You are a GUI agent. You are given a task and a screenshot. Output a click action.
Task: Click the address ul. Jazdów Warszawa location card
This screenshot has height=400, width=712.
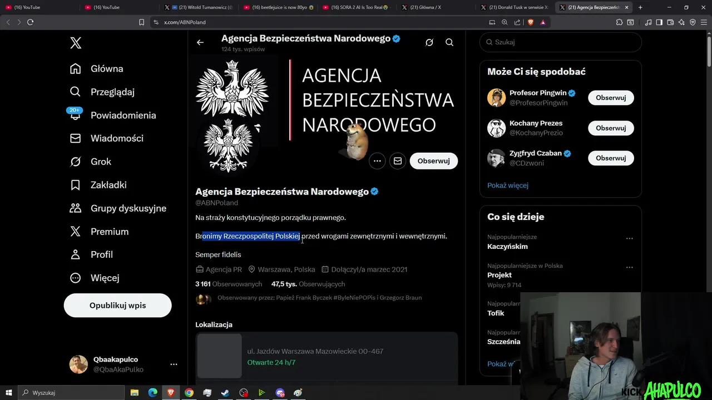pyautogui.click(x=327, y=356)
